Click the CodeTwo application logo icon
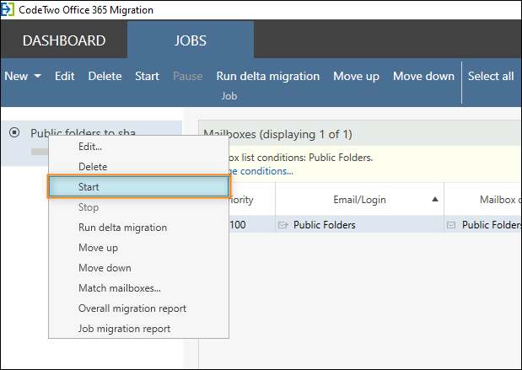 pyautogui.click(x=8, y=9)
